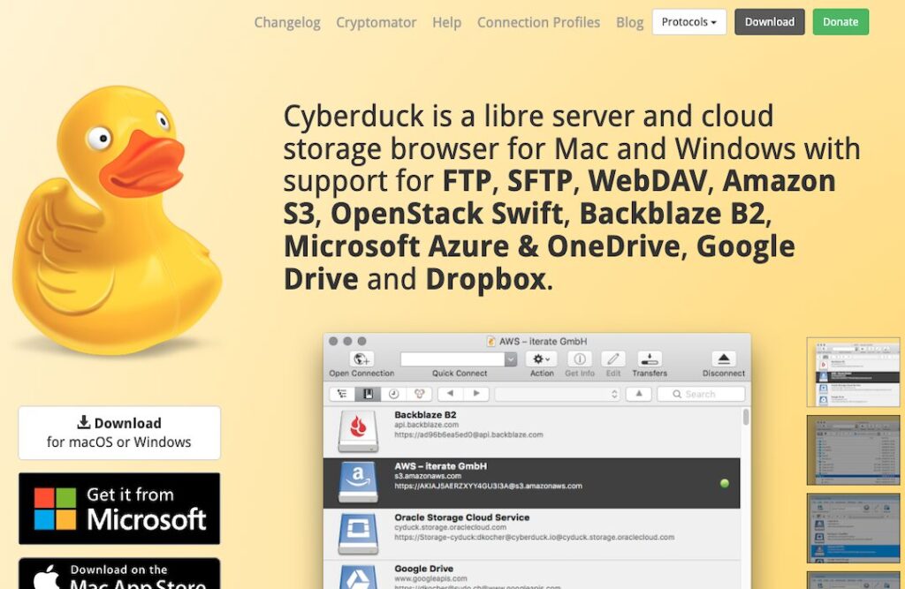Click the document icon in the window title

pos(491,342)
